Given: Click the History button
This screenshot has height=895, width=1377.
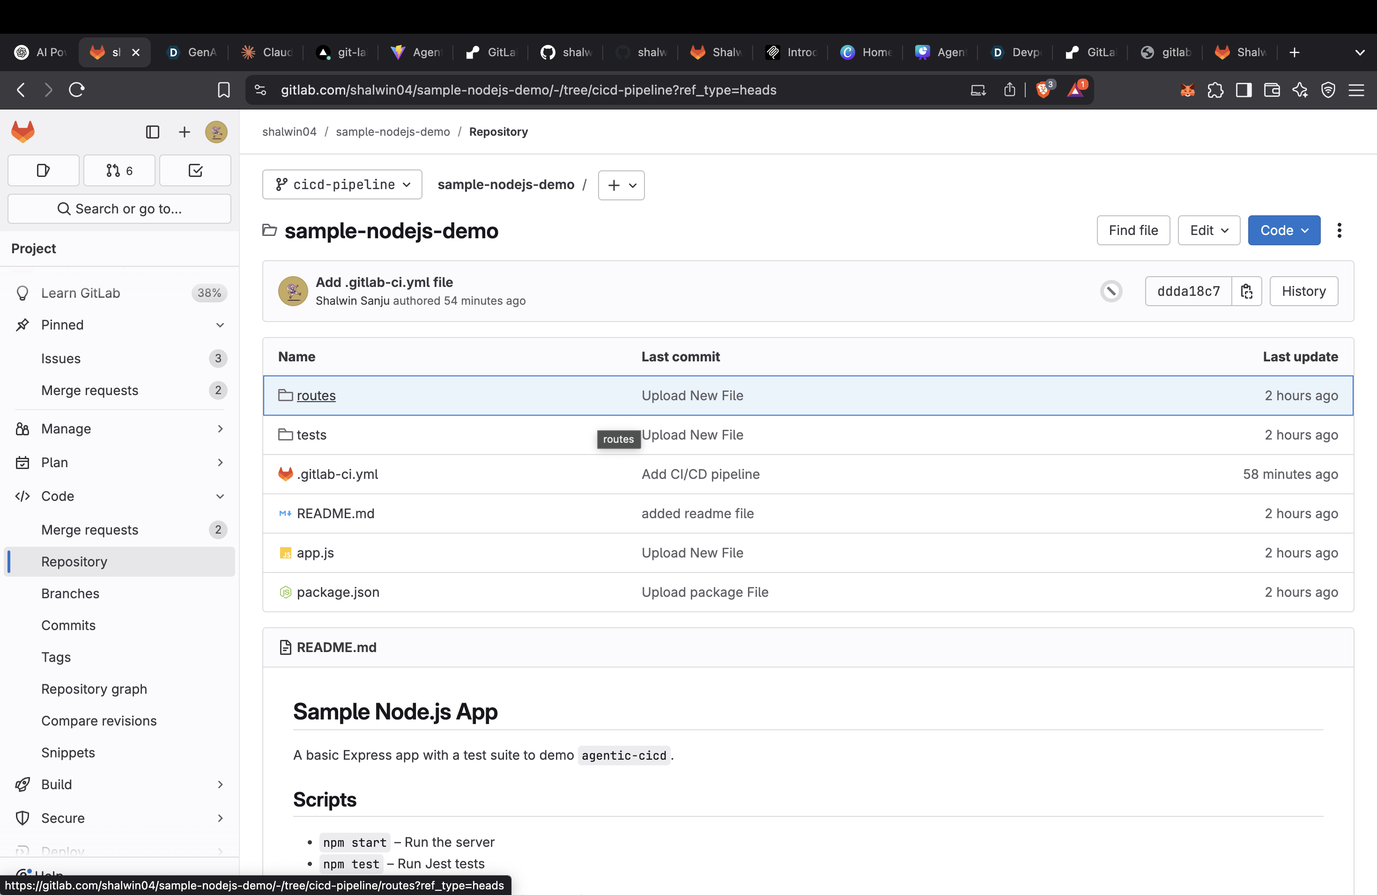Looking at the screenshot, I should tap(1303, 292).
